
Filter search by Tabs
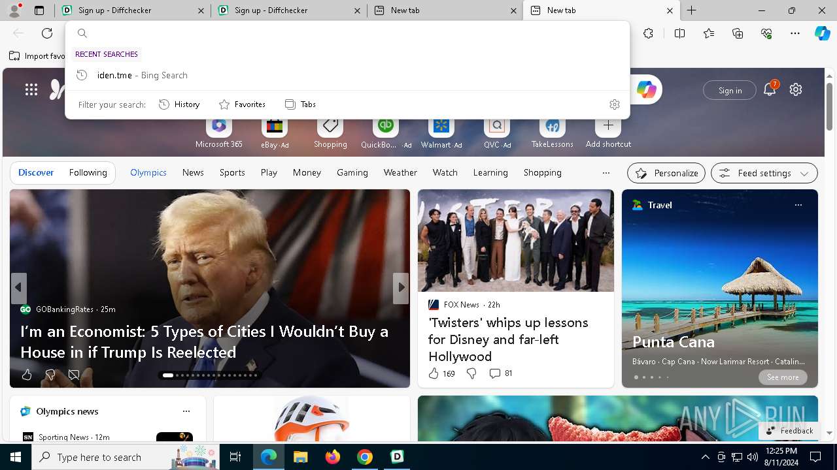[300, 104]
